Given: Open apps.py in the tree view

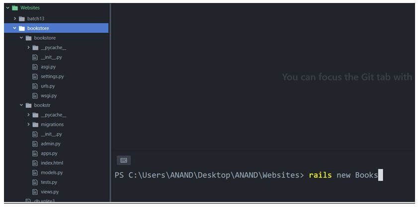Looking at the screenshot, I should [49, 153].
